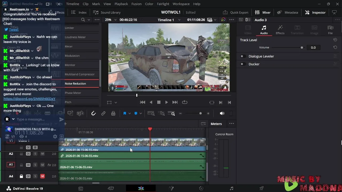
Task: Click the Volume value field
Action: (x=313, y=47)
